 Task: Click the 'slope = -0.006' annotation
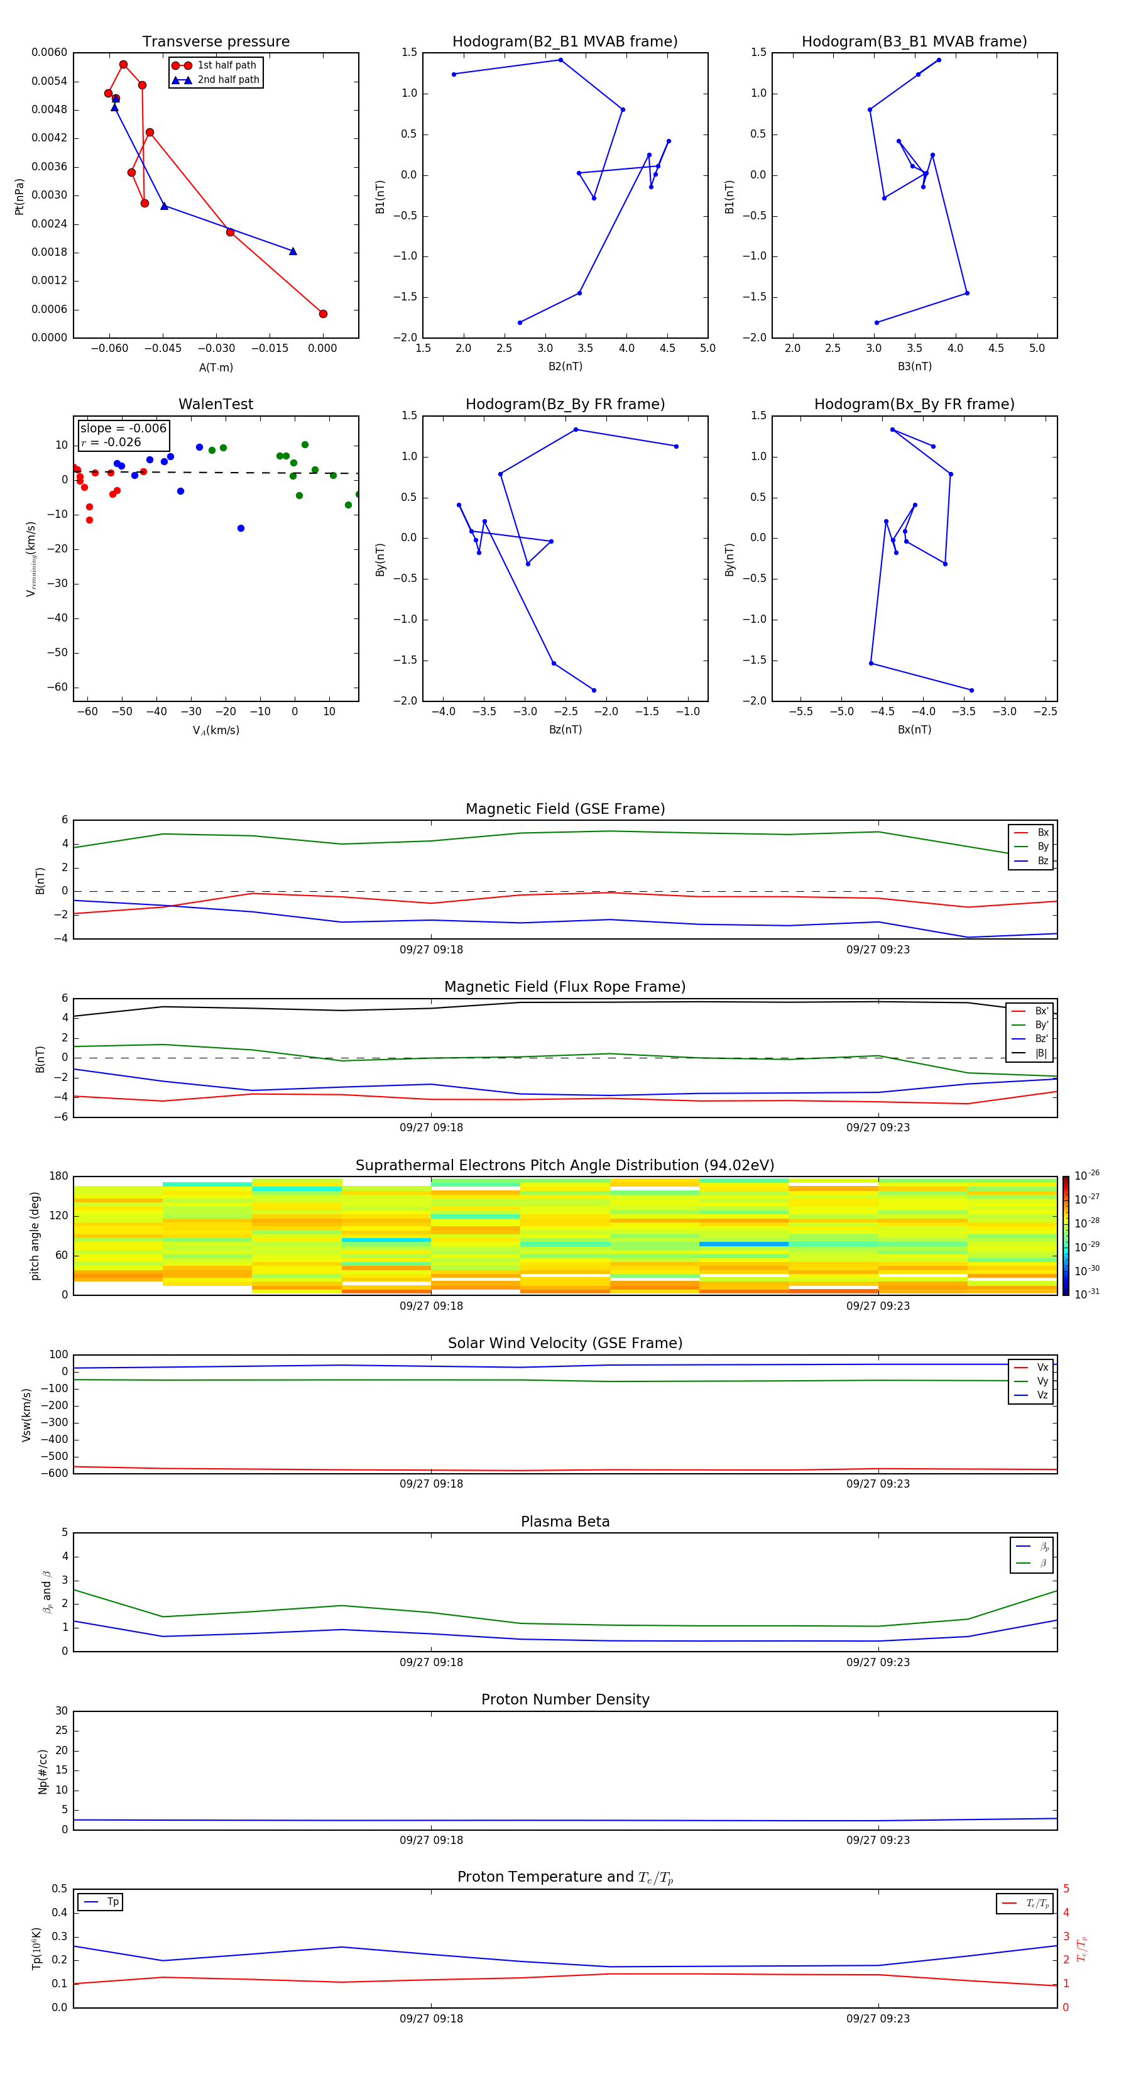pos(123,429)
